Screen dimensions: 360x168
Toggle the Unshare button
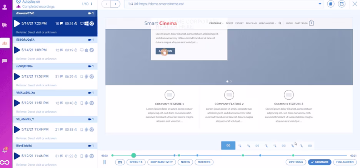pos(320,162)
